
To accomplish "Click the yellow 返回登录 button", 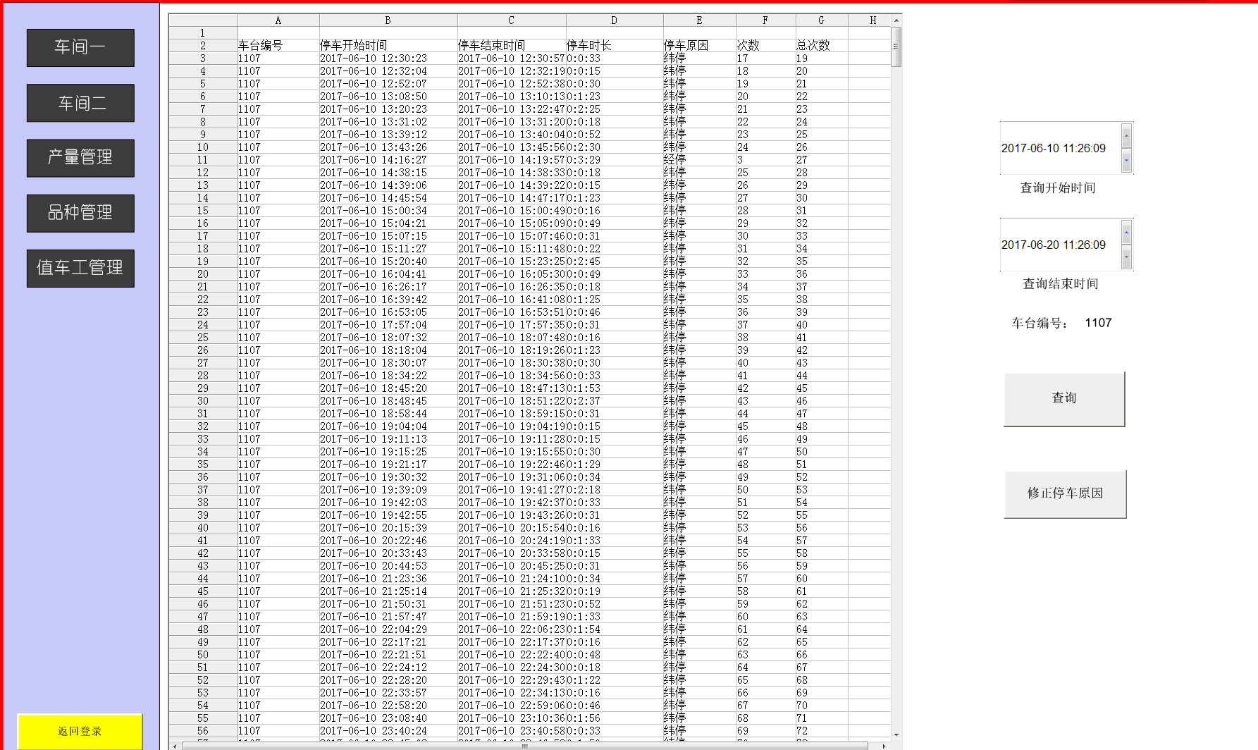I will (80, 731).
